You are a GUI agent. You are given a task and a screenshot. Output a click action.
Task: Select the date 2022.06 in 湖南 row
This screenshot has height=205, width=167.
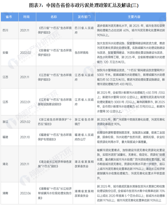[26, 193]
